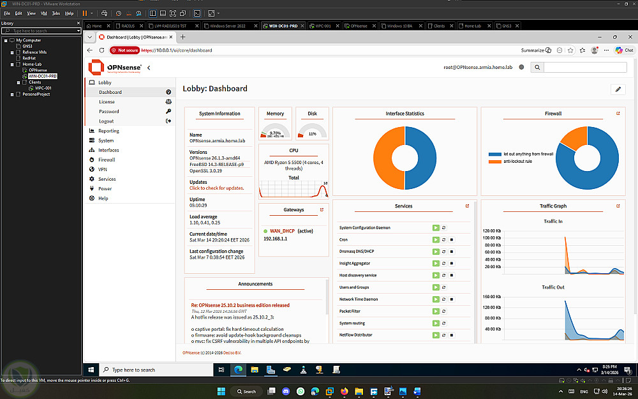Open the VMware Tabs menu
Screen dimensions: 638x399
pyautogui.click(x=56, y=13)
